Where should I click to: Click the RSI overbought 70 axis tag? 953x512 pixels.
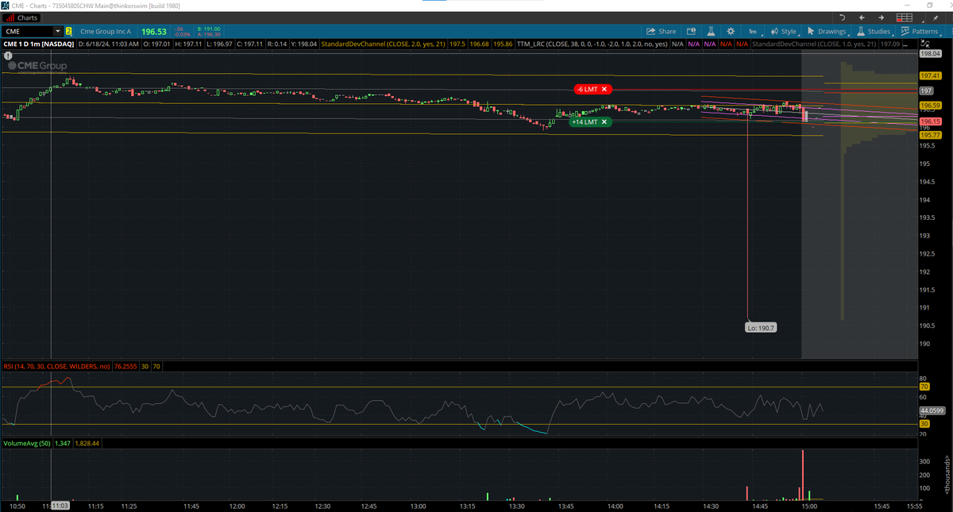coord(924,387)
